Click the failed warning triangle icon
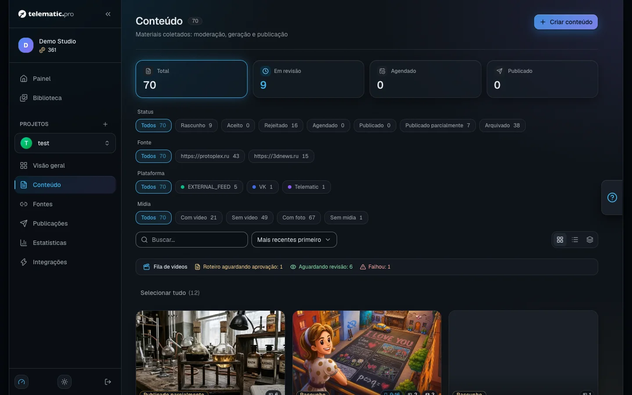The image size is (632, 395). point(363,267)
